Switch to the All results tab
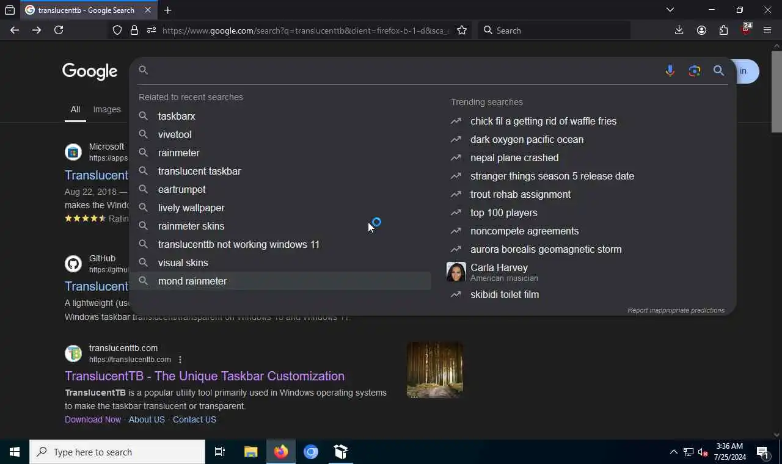The width and height of the screenshot is (782, 464). [x=75, y=109]
